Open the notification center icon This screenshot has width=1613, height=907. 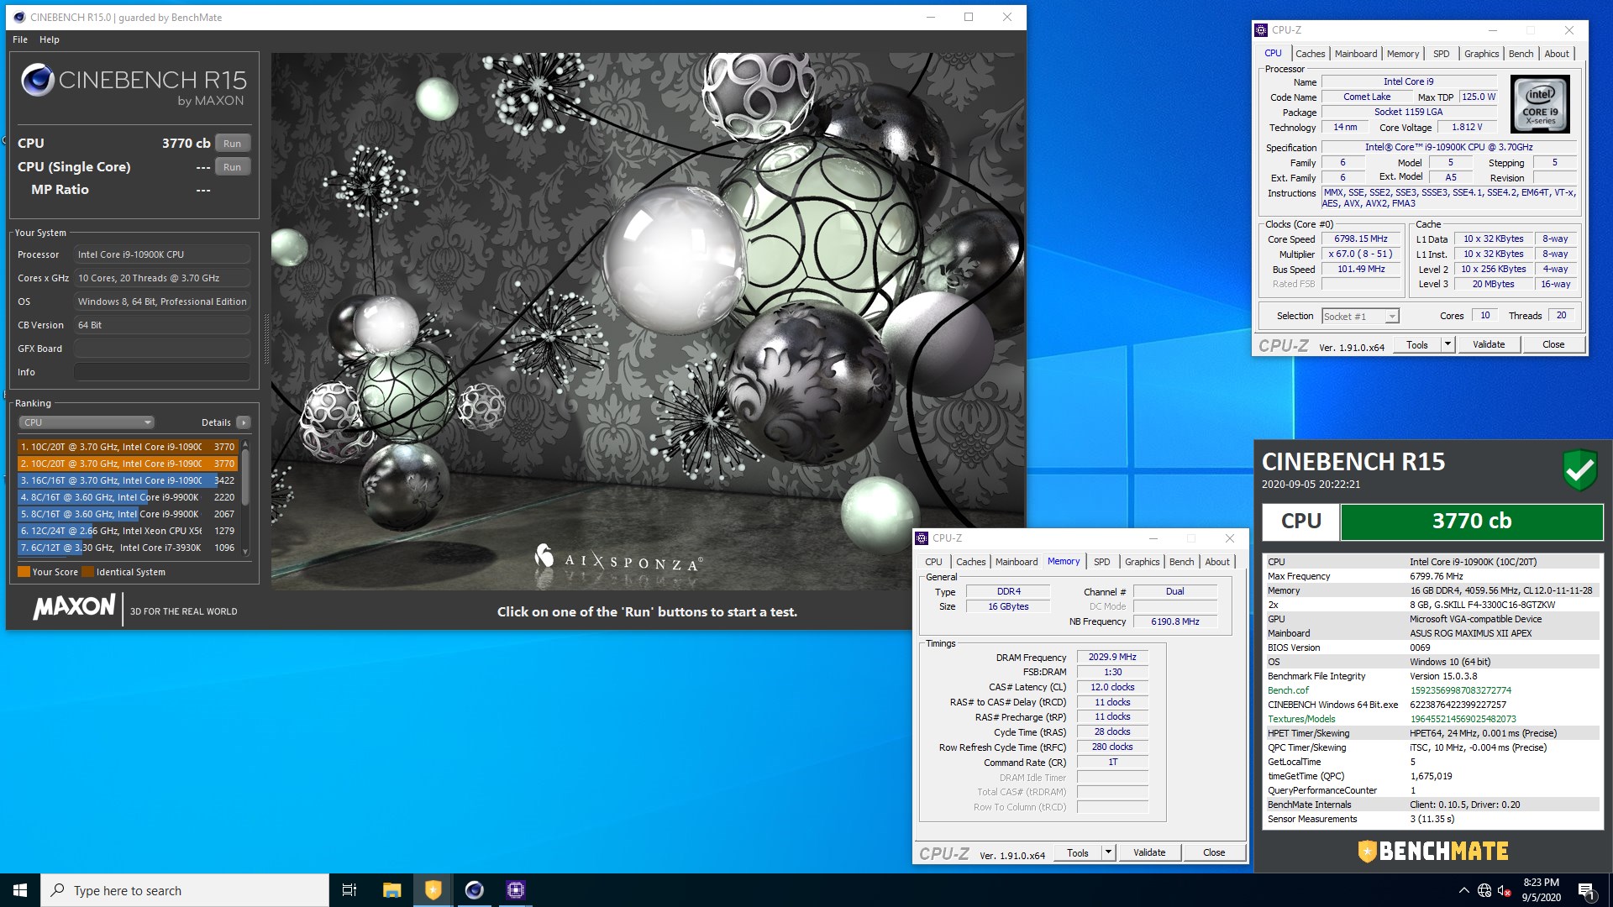(x=1587, y=891)
